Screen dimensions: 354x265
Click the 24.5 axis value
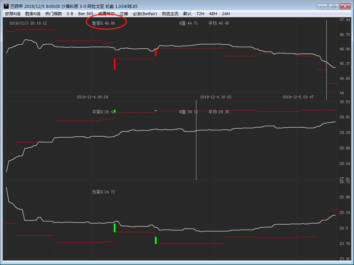point(344,228)
